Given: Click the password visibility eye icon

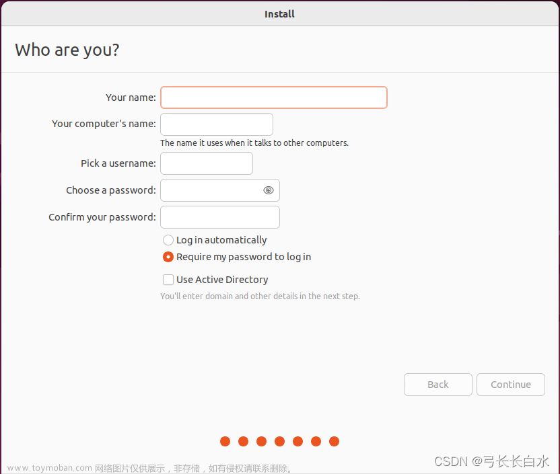Looking at the screenshot, I should [268, 190].
